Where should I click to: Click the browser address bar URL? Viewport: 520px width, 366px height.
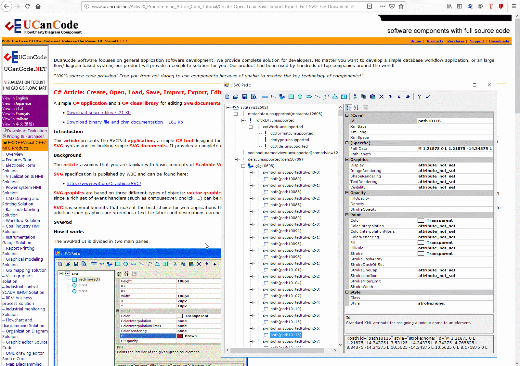pyautogui.click(x=223, y=6)
